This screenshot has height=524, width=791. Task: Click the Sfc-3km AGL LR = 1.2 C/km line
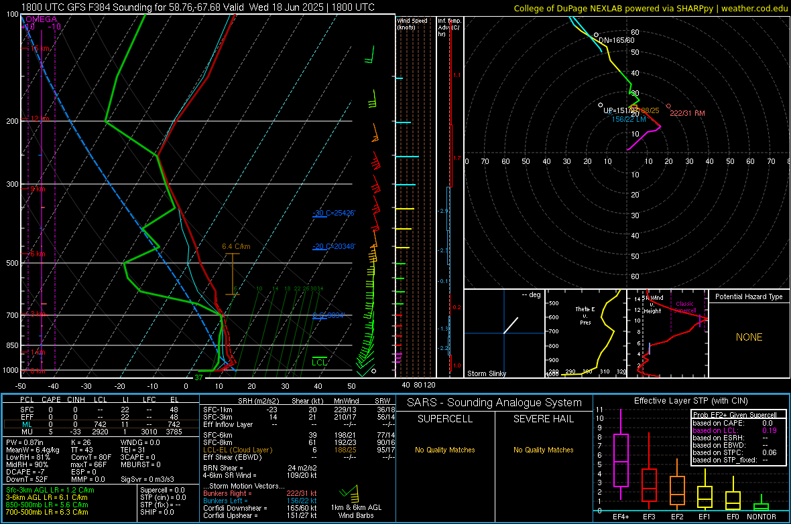[50, 490]
